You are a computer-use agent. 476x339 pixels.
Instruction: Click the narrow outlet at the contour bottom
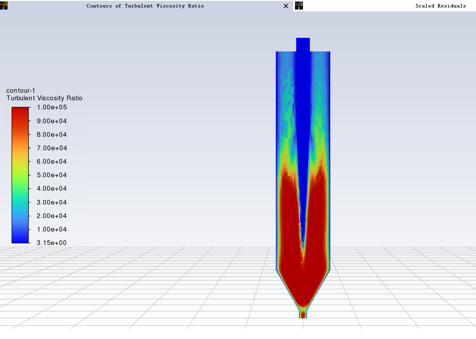pos(303,314)
